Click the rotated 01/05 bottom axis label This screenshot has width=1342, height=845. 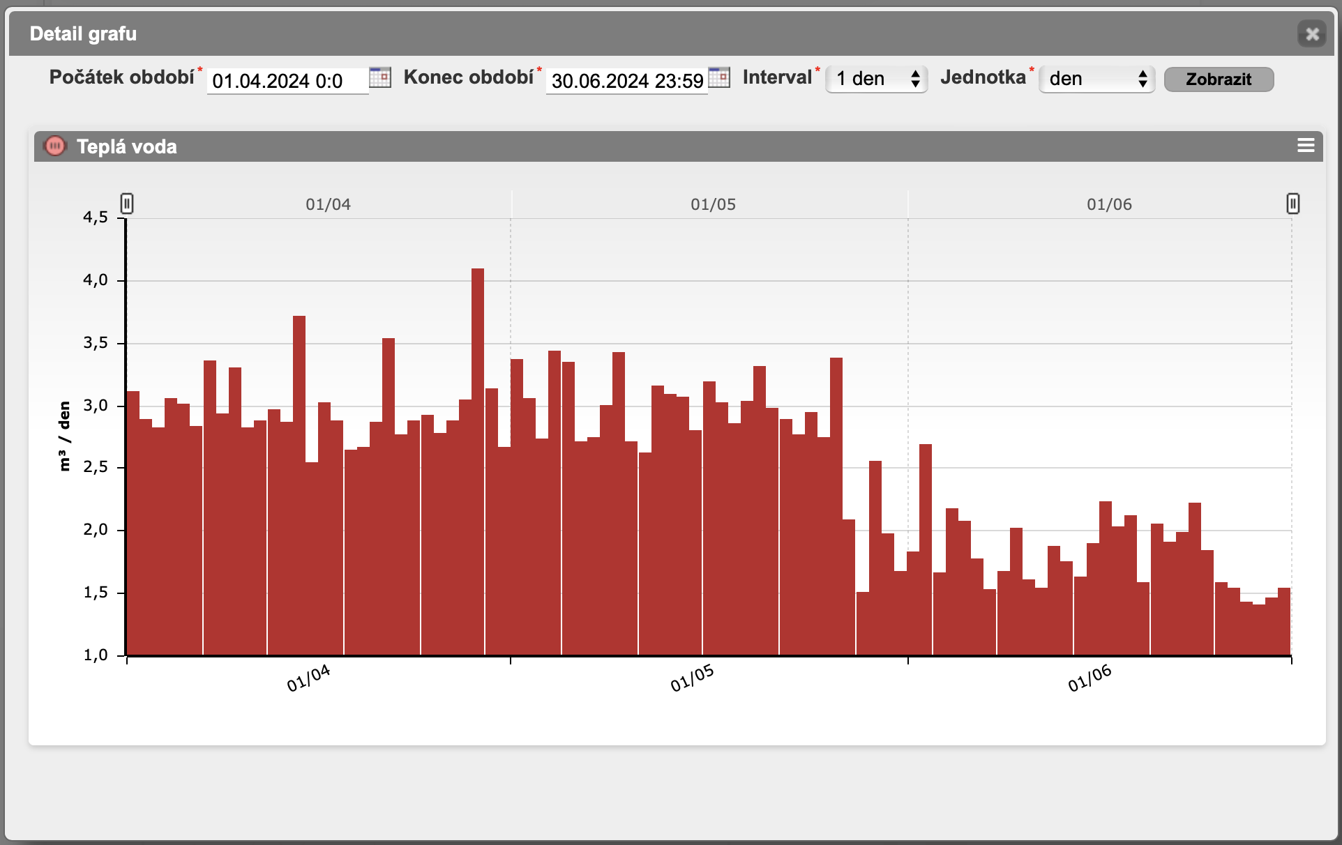pyautogui.click(x=692, y=678)
